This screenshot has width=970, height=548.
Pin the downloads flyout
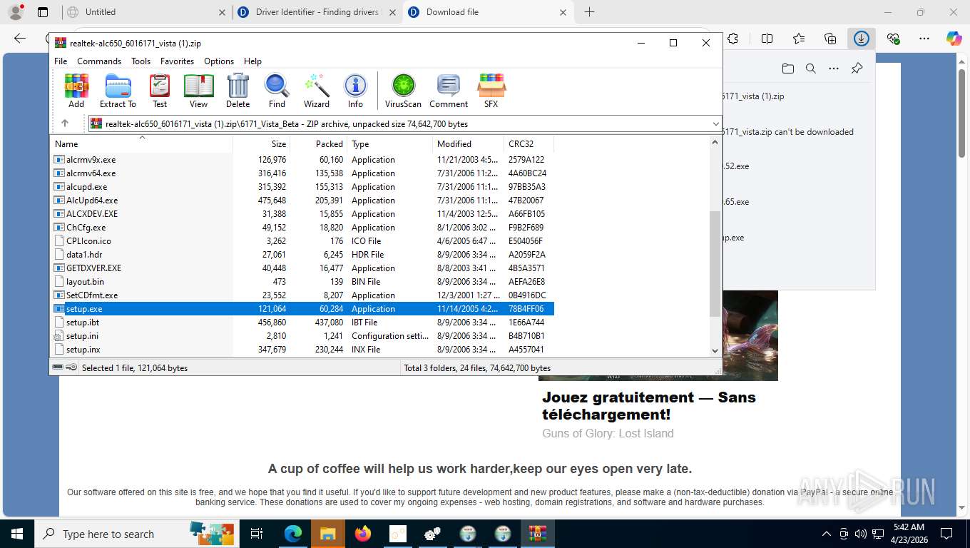tap(857, 68)
